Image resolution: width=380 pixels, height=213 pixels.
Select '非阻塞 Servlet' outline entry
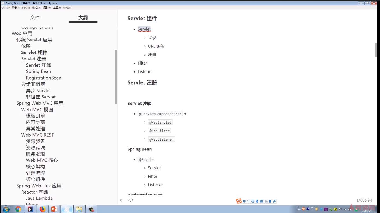pos(41,97)
